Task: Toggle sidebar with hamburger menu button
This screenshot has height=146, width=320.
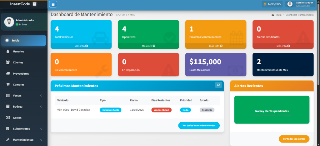Action: tap(53, 4)
